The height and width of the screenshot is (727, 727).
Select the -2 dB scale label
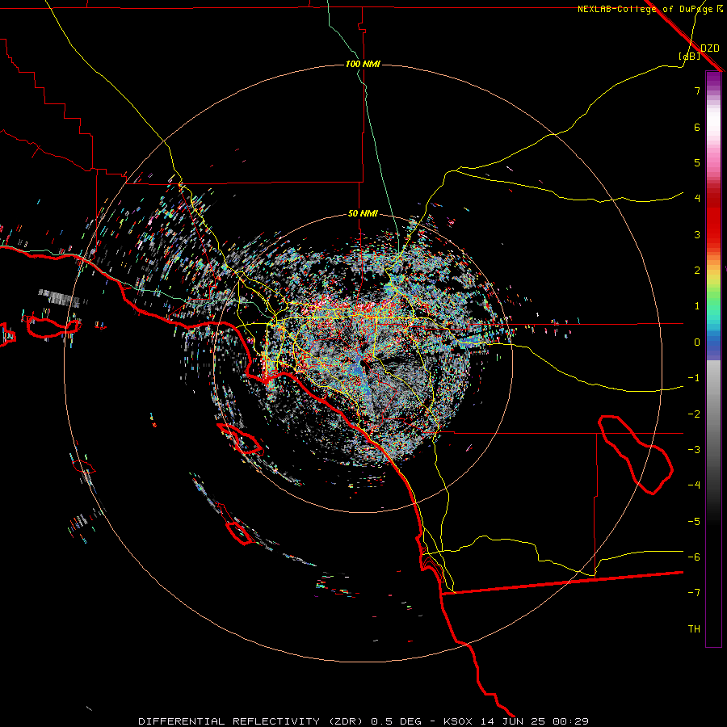(x=694, y=414)
